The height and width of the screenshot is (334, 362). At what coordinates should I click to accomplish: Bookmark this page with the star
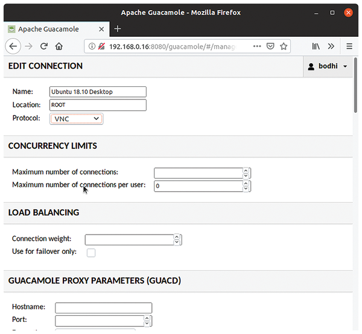pos(284,46)
